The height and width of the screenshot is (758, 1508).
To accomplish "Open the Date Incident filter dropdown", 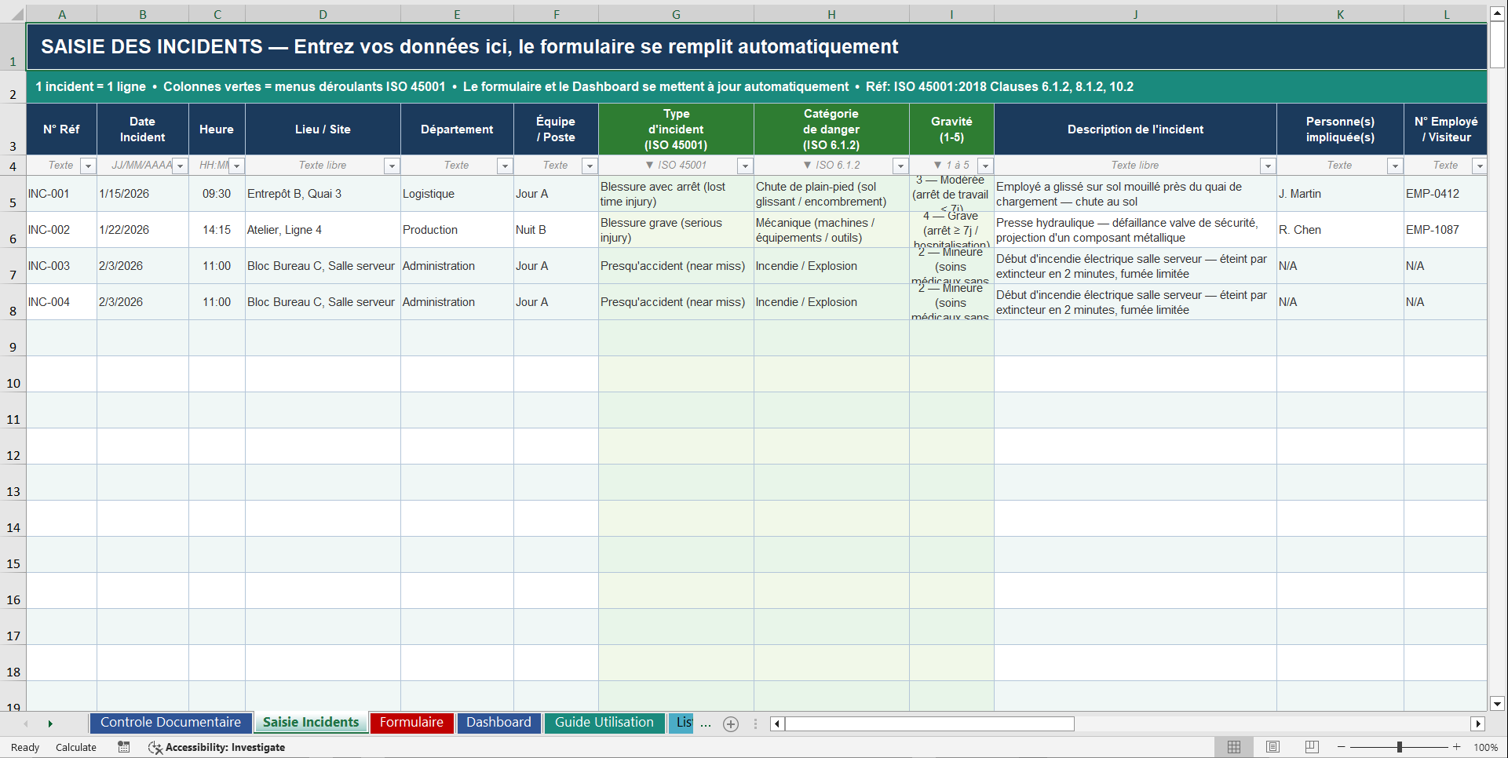I will (x=180, y=166).
